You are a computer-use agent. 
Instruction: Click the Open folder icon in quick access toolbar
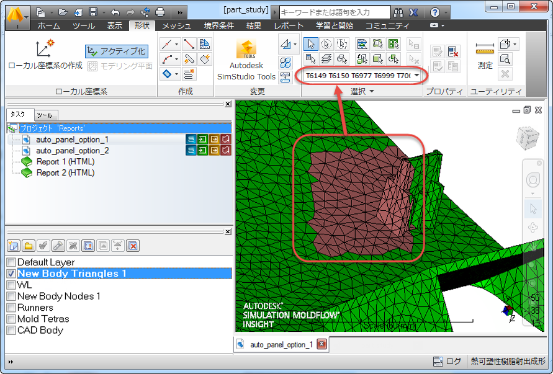point(63,12)
